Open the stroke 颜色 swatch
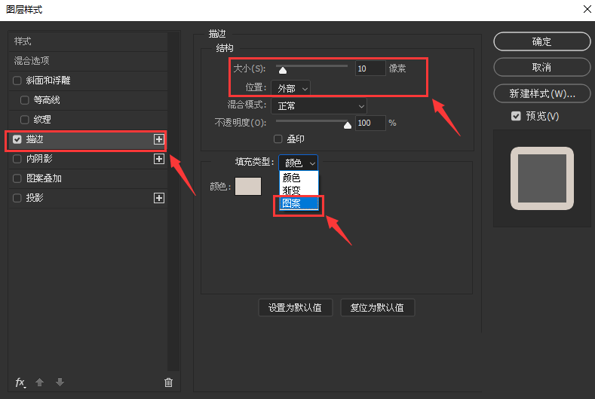 click(248, 187)
